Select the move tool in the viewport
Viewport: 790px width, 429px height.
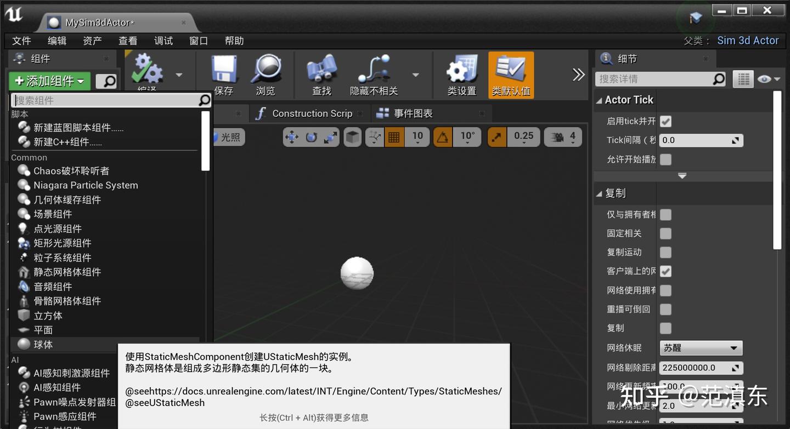pyautogui.click(x=293, y=137)
